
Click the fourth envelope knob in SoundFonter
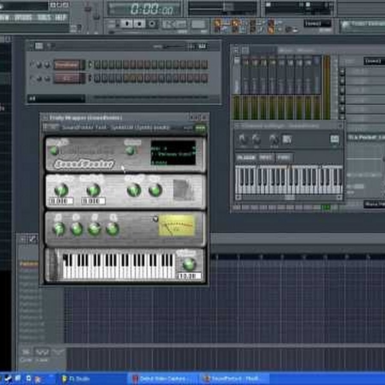click(113, 229)
